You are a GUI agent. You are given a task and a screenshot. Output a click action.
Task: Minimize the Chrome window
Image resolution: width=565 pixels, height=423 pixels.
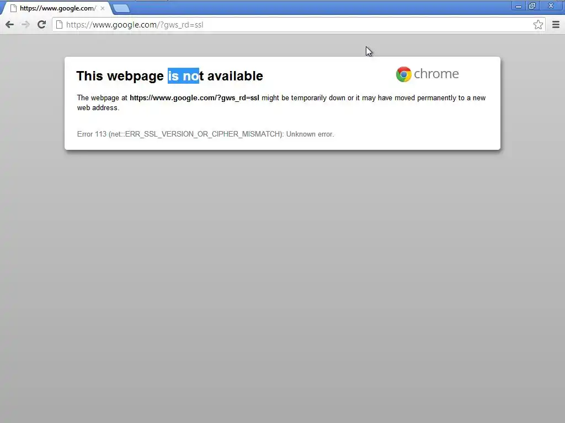[x=519, y=6]
